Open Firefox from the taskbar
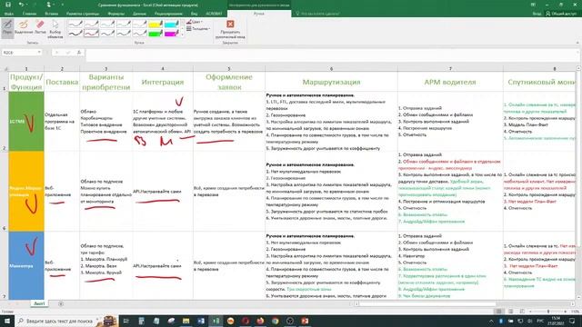This screenshot has height=327, width=582. pos(260,321)
